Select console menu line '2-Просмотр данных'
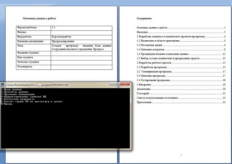The image size is (232, 164). [15, 92]
